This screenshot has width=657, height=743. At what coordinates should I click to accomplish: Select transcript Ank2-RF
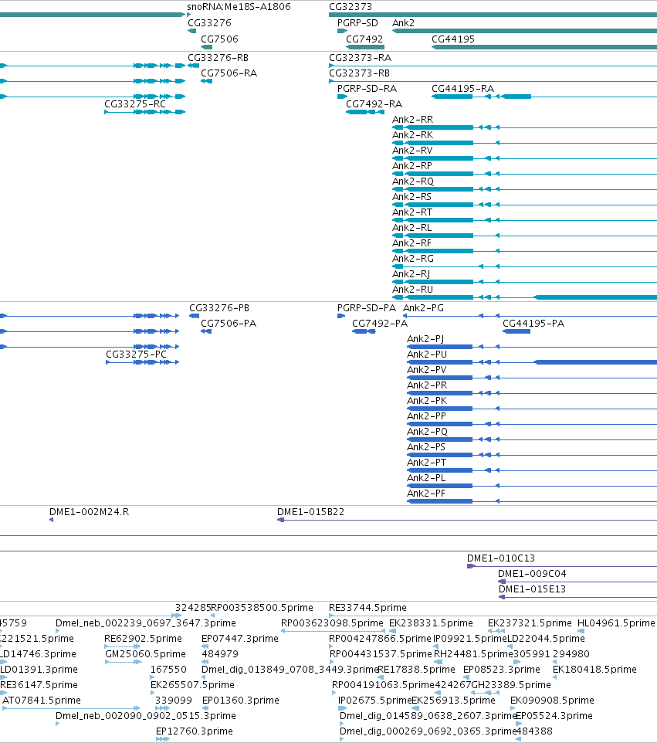[x=411, y=243]
